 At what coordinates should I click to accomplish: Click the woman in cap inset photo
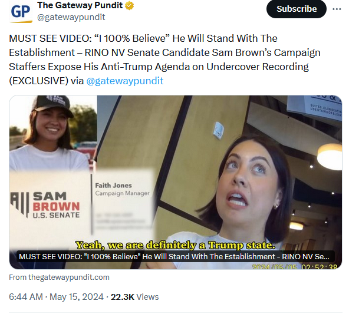(x=53, y=133)
